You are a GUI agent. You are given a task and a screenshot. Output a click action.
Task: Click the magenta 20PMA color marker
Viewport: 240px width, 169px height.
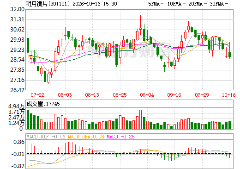(205, 4)
